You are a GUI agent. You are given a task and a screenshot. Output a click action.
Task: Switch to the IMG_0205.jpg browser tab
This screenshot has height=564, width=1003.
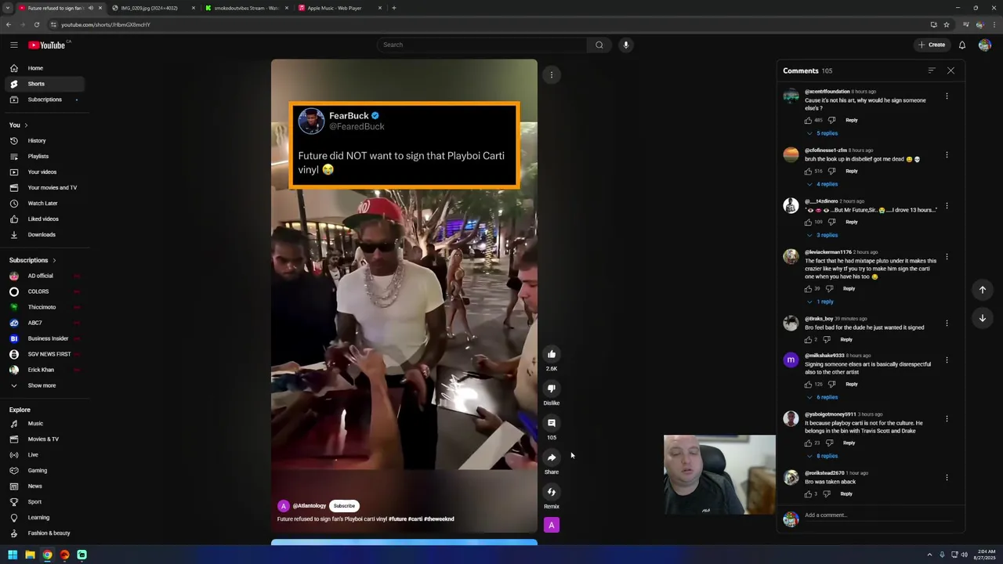[154, 8]
